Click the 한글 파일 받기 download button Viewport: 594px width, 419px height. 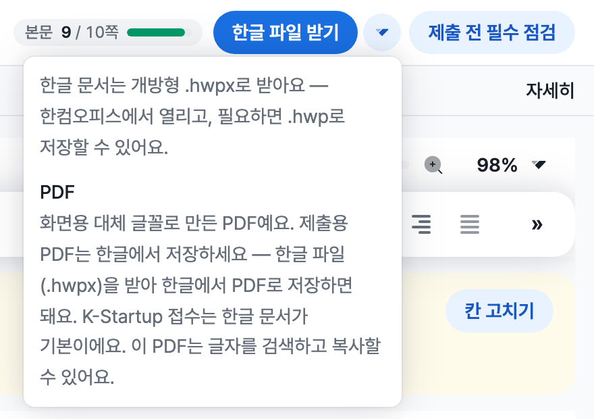click(286, 32)
